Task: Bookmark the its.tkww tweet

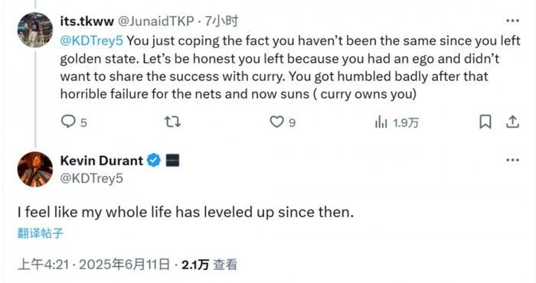Action: click(x=485, y=122)
